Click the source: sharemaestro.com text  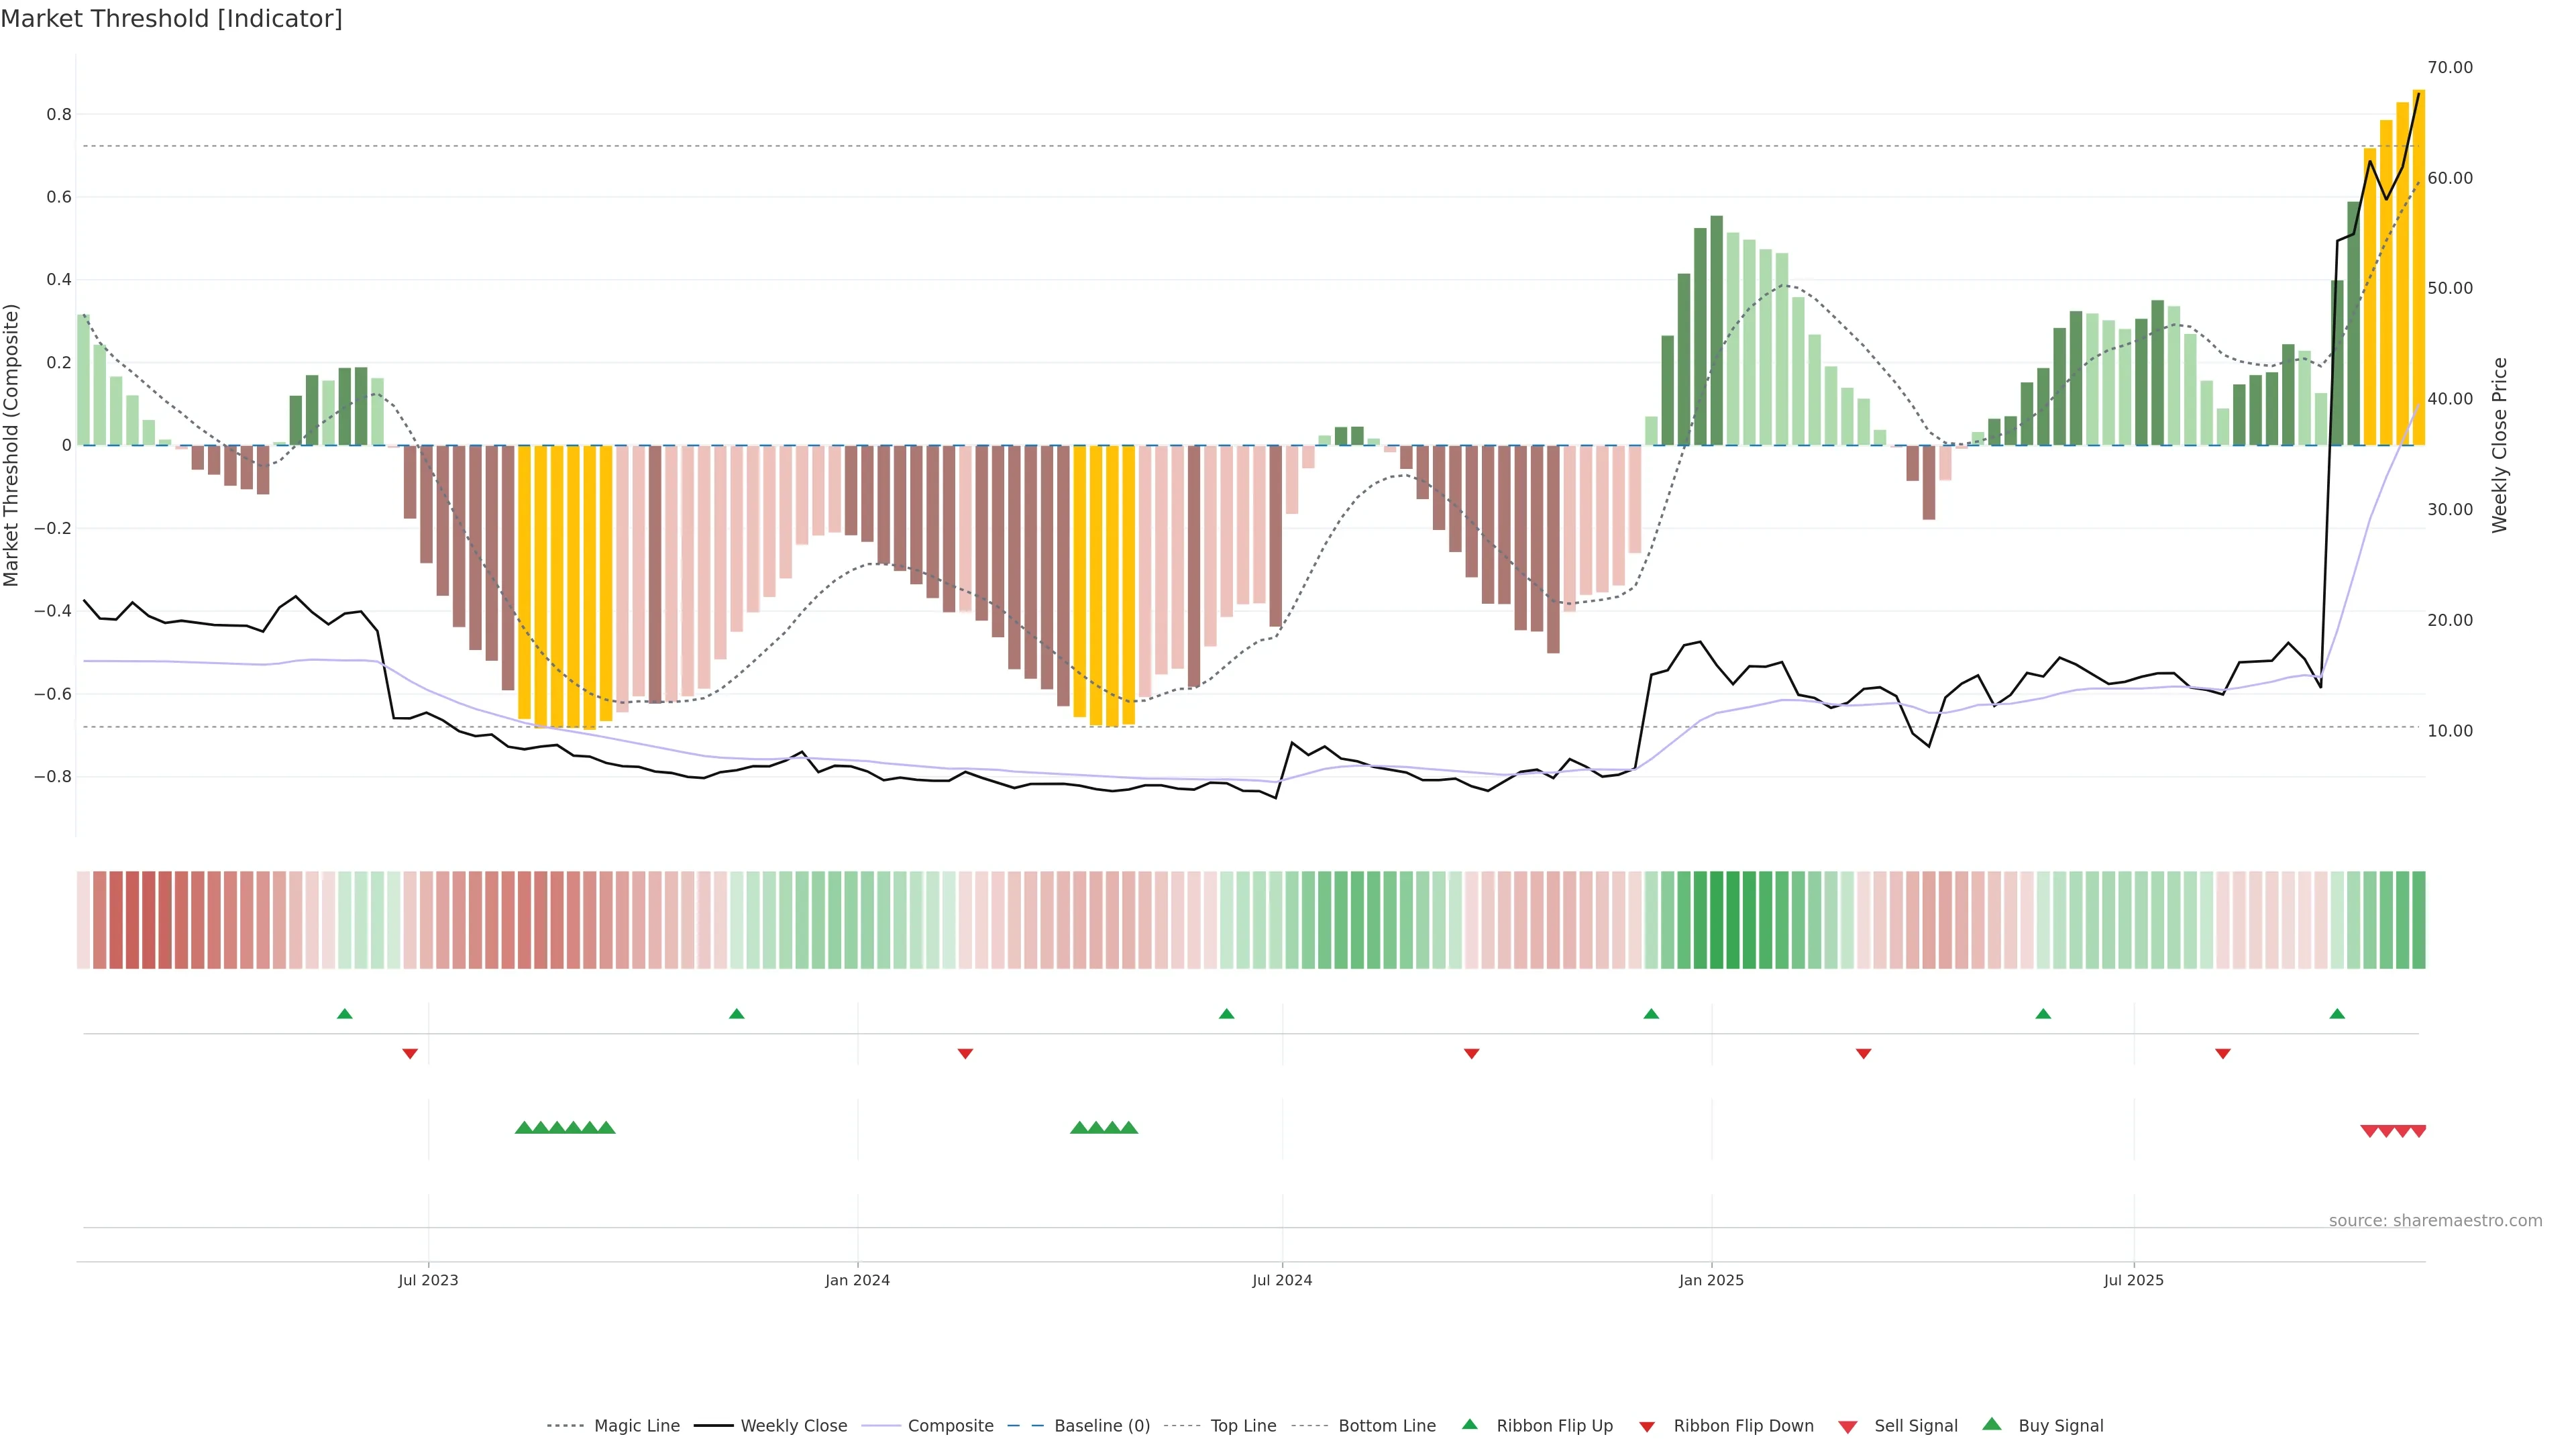tap(2435, 1221)
